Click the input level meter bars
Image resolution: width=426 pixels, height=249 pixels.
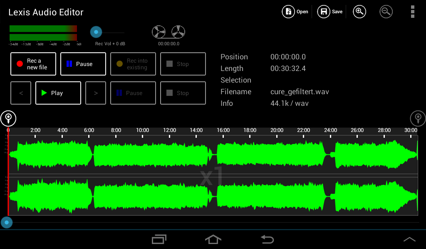(x=43, y=33)
